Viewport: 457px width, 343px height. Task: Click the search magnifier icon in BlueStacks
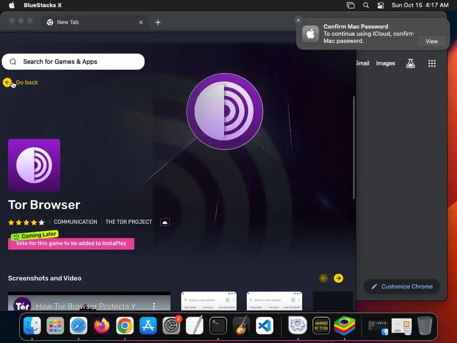click(x=13, y=62)
